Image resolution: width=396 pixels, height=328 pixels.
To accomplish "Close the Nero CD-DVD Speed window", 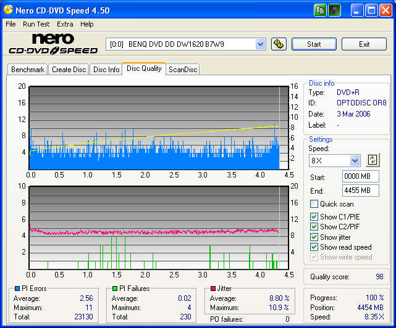I will coord(386,10).
